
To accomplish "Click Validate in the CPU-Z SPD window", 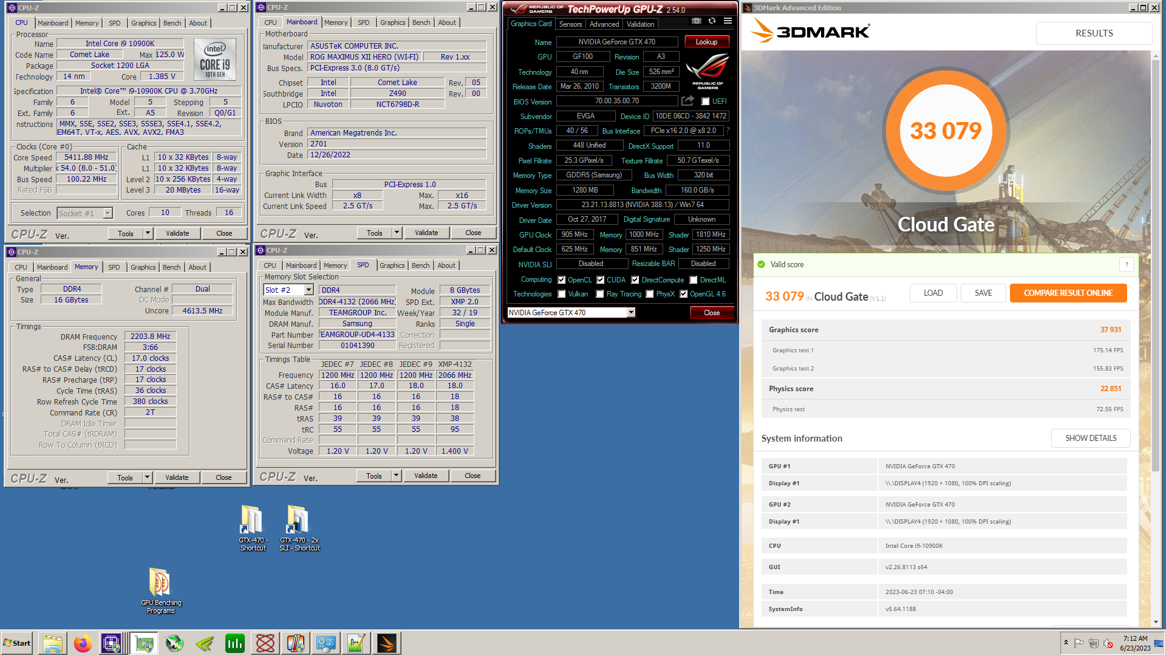I will [x=426, y=476].
